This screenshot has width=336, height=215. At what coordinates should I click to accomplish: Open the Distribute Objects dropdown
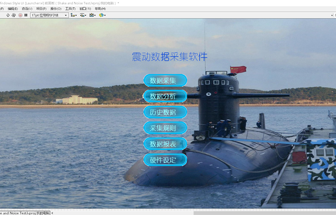83,15
